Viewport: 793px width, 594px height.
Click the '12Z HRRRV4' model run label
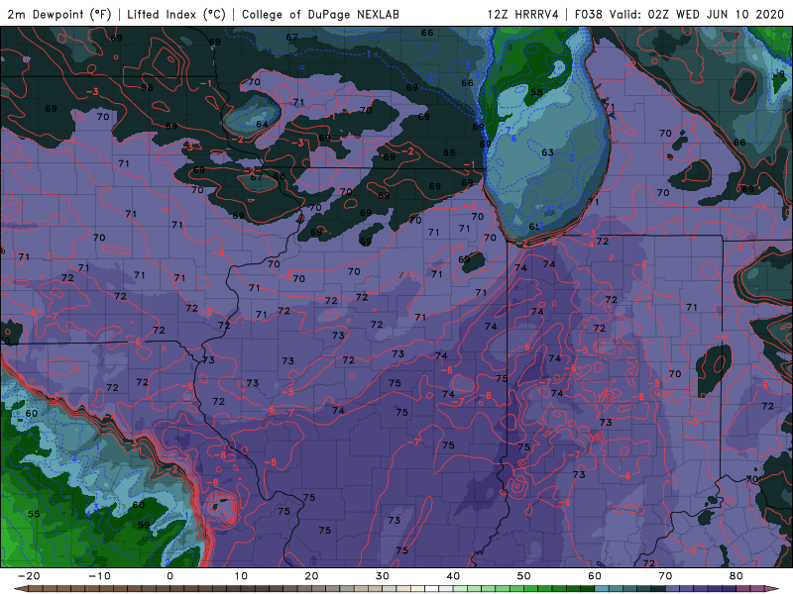pos(523,14)
